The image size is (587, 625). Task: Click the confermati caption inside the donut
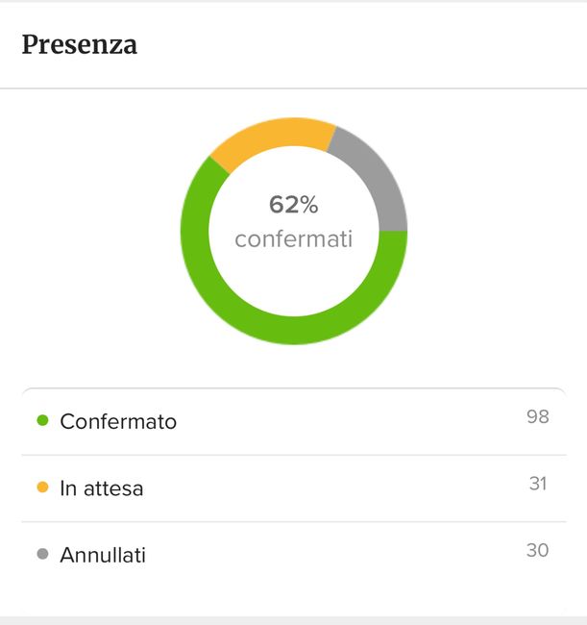coord(293,238)
